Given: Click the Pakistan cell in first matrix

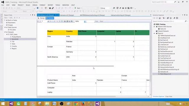Looking at the screenshot, I should [x=72, y=43].
